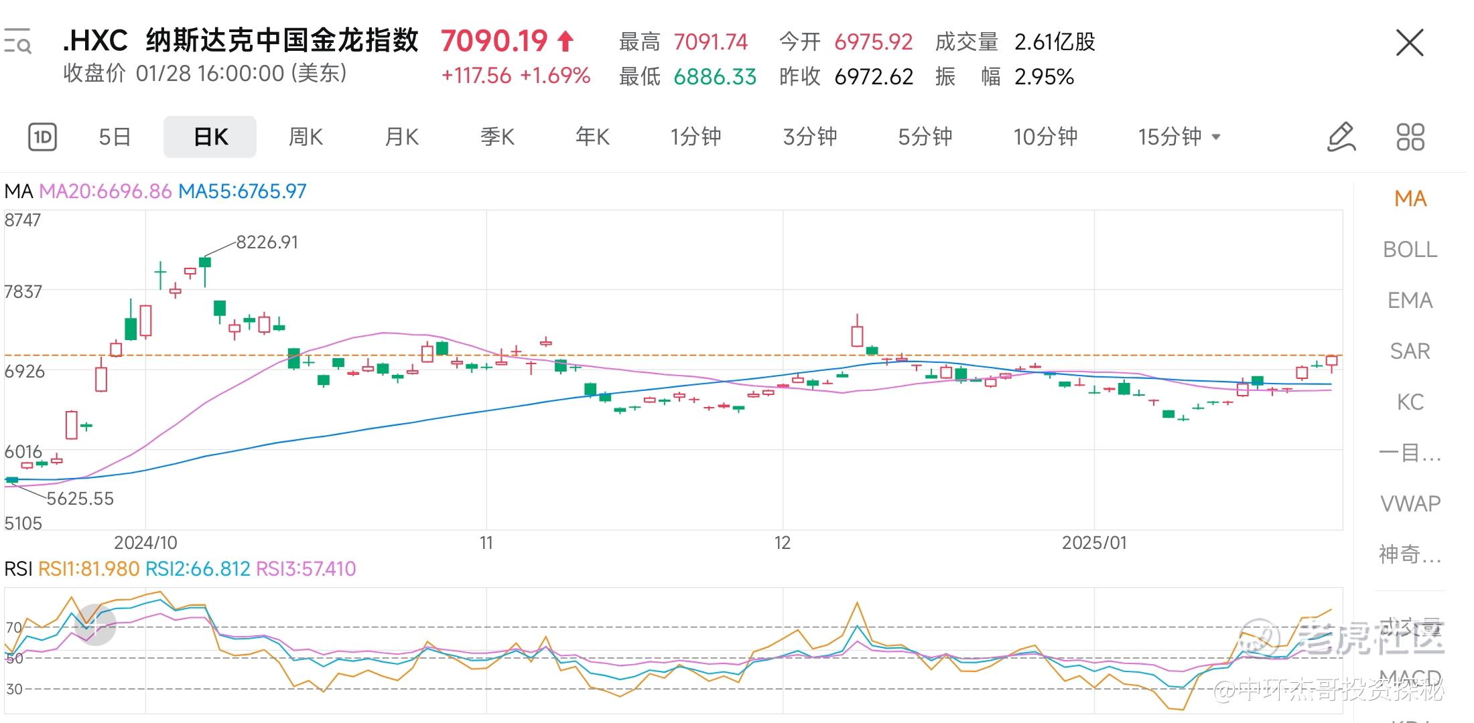Switch to the 周K weekly tab
1474x723 pixels.
(306, 137)
